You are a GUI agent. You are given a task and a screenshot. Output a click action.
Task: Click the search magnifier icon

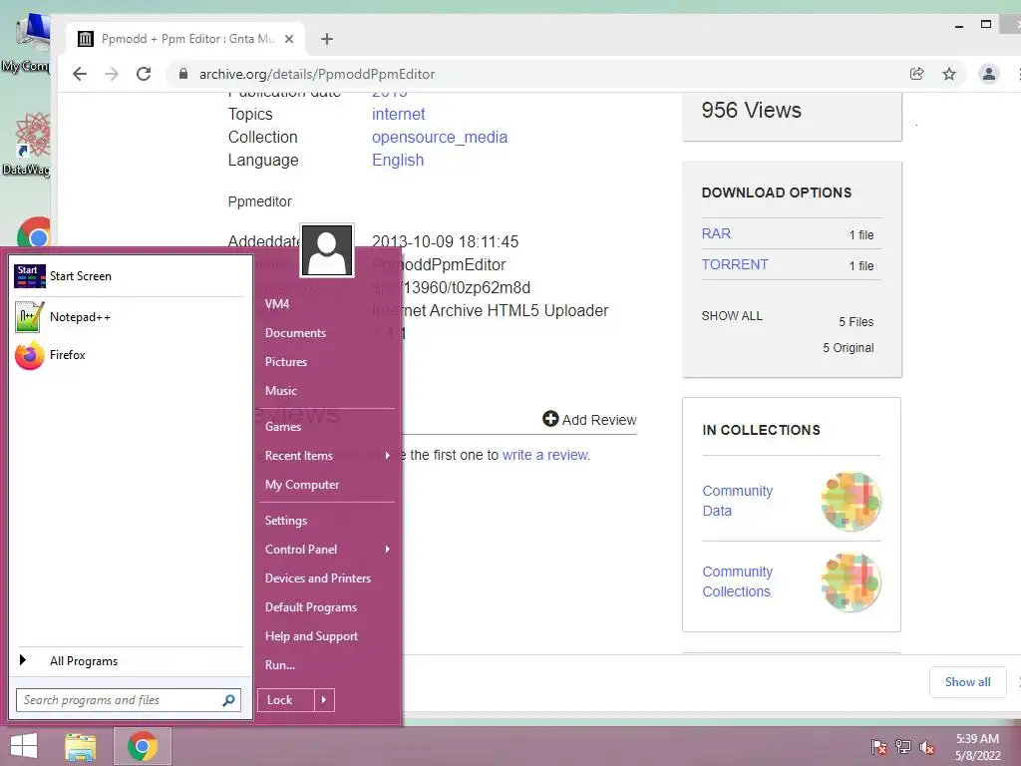[228, 700]
